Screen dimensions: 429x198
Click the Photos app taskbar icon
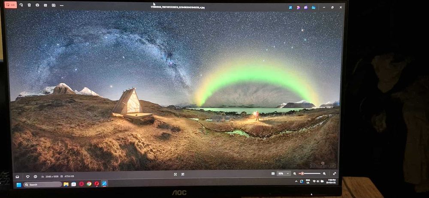pyautogui.click(x=104, y=183)
